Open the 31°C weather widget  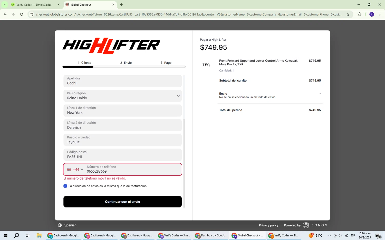pyautogui.click(x=315, y=236)
